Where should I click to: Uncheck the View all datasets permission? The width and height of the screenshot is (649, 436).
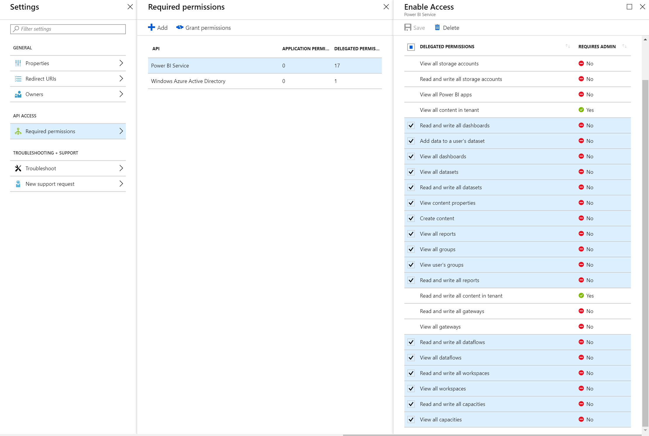point(411,172)
